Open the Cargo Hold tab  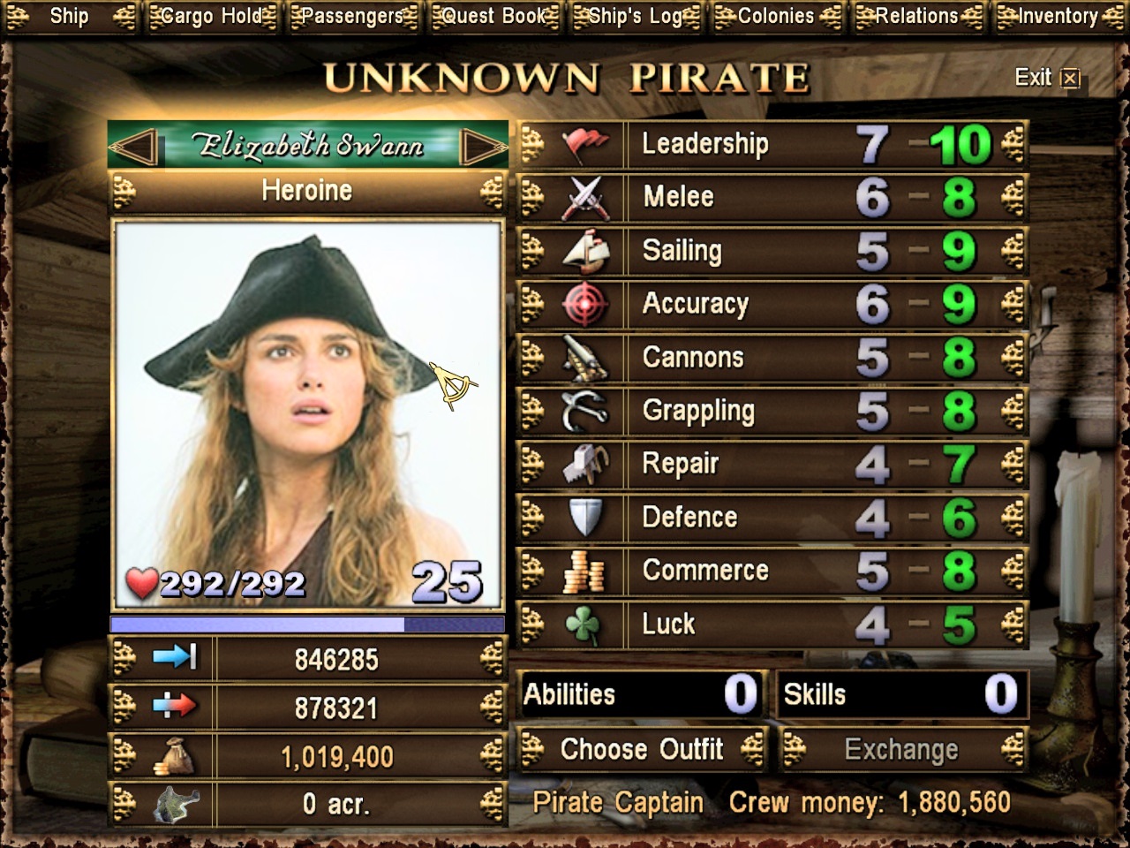tap(212, 16)
